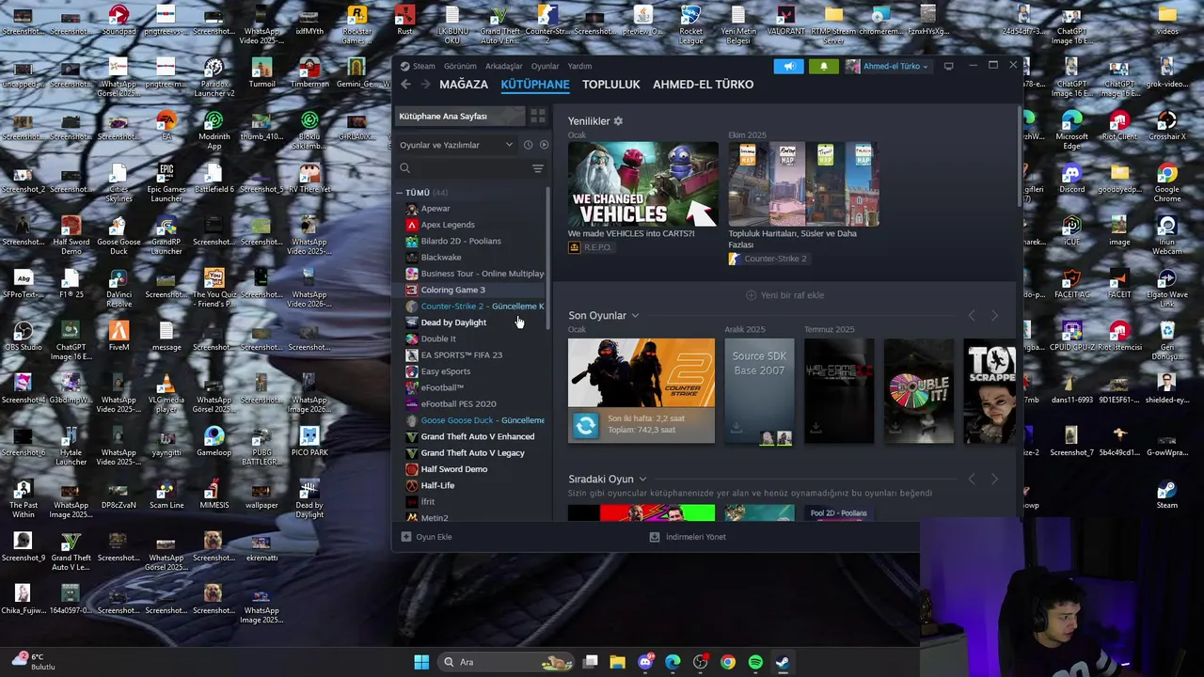Click the ready-to-play icon in library filter

point(544,145)
